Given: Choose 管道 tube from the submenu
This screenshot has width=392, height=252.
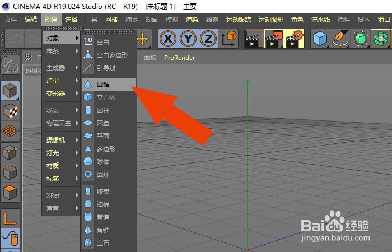Looking at the screenshot, I should (x=109, y=217).
